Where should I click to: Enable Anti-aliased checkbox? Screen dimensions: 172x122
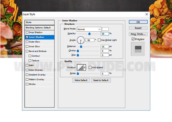(x=90, y=67)
